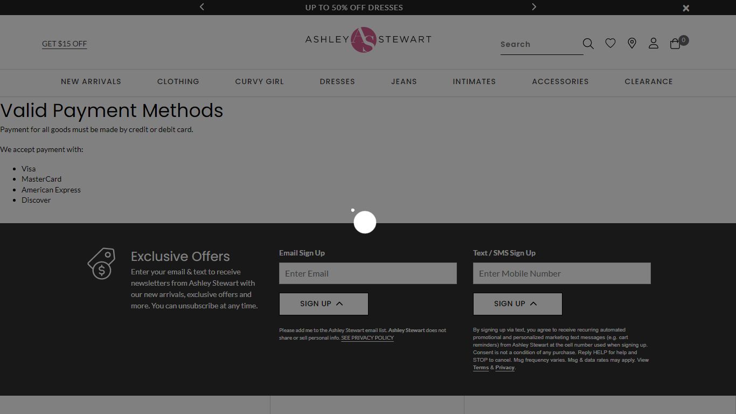Viewport: 736px width, 414px height.
Task: Advance to the next promo banner message
Action: (533, 7)
